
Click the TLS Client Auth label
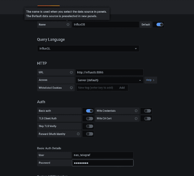coord(48,119)
